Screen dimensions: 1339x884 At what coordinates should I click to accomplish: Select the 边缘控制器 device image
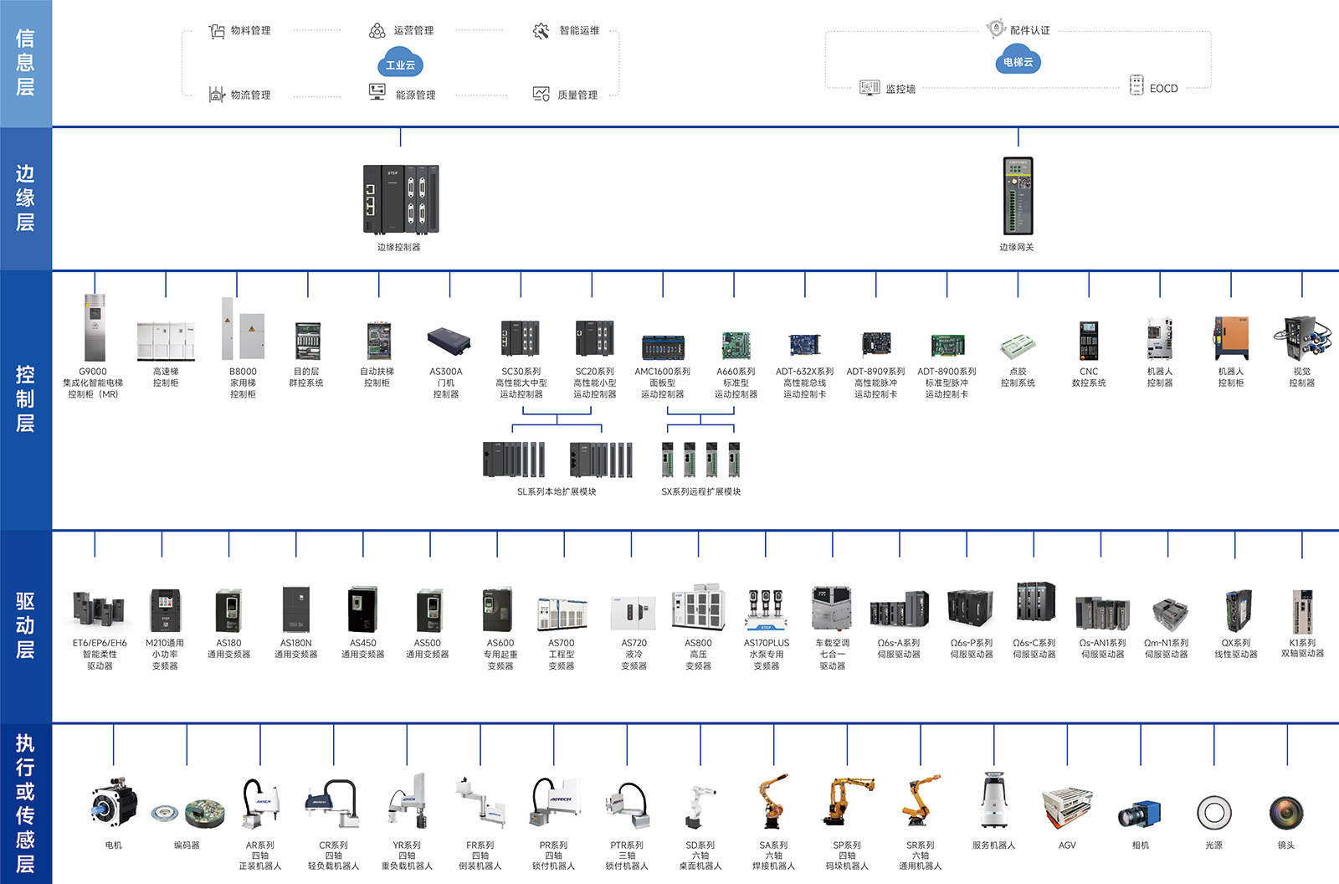point(401,199)
